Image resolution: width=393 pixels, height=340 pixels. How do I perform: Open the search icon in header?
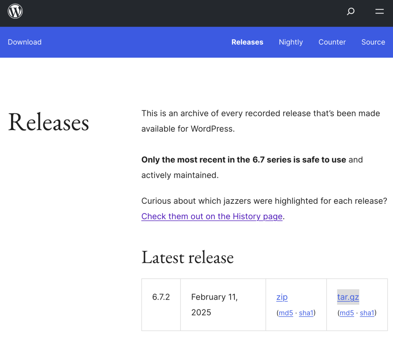tap(350, 12)
